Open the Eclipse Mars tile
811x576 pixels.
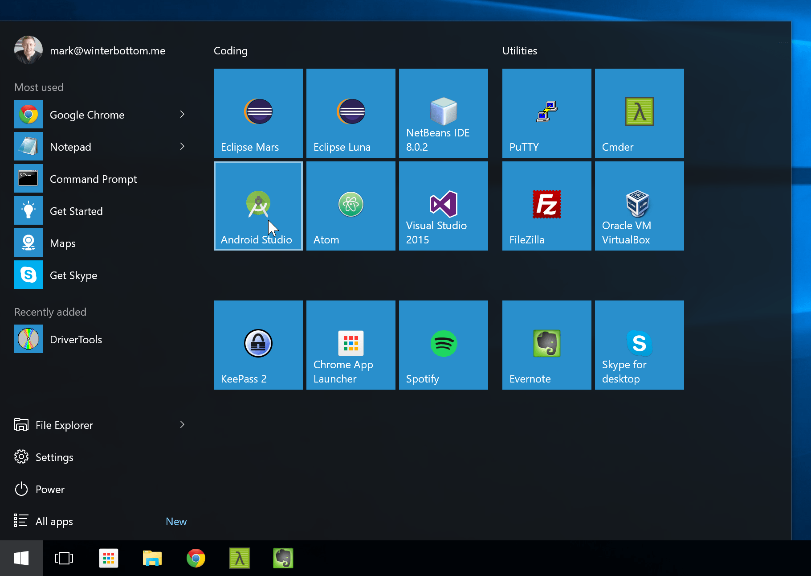coord(258,113)
